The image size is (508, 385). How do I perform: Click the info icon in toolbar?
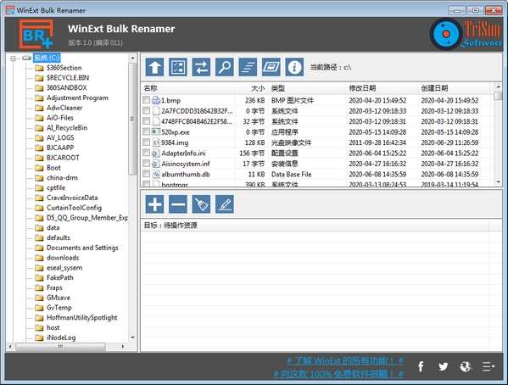coord(294,67)
